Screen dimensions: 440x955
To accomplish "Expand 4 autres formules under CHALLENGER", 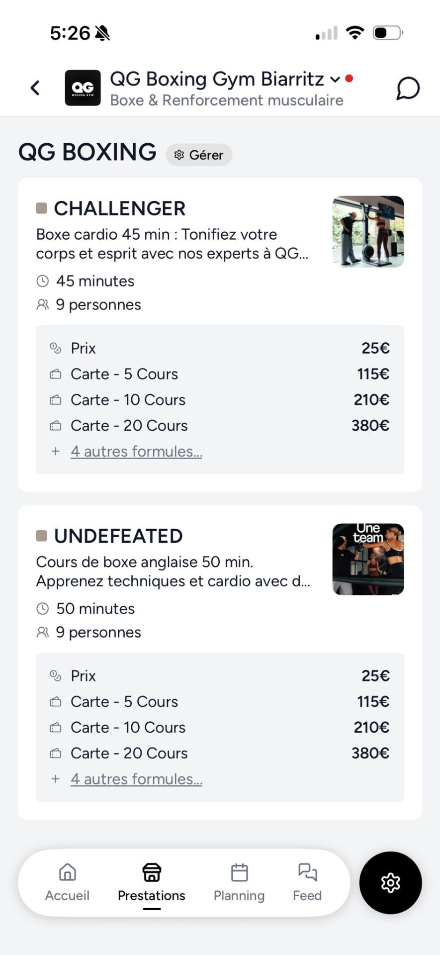I will (136, 451).
